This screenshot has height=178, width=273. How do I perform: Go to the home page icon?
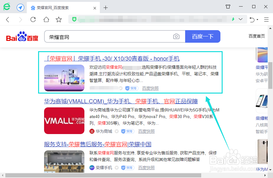(46, 19)
